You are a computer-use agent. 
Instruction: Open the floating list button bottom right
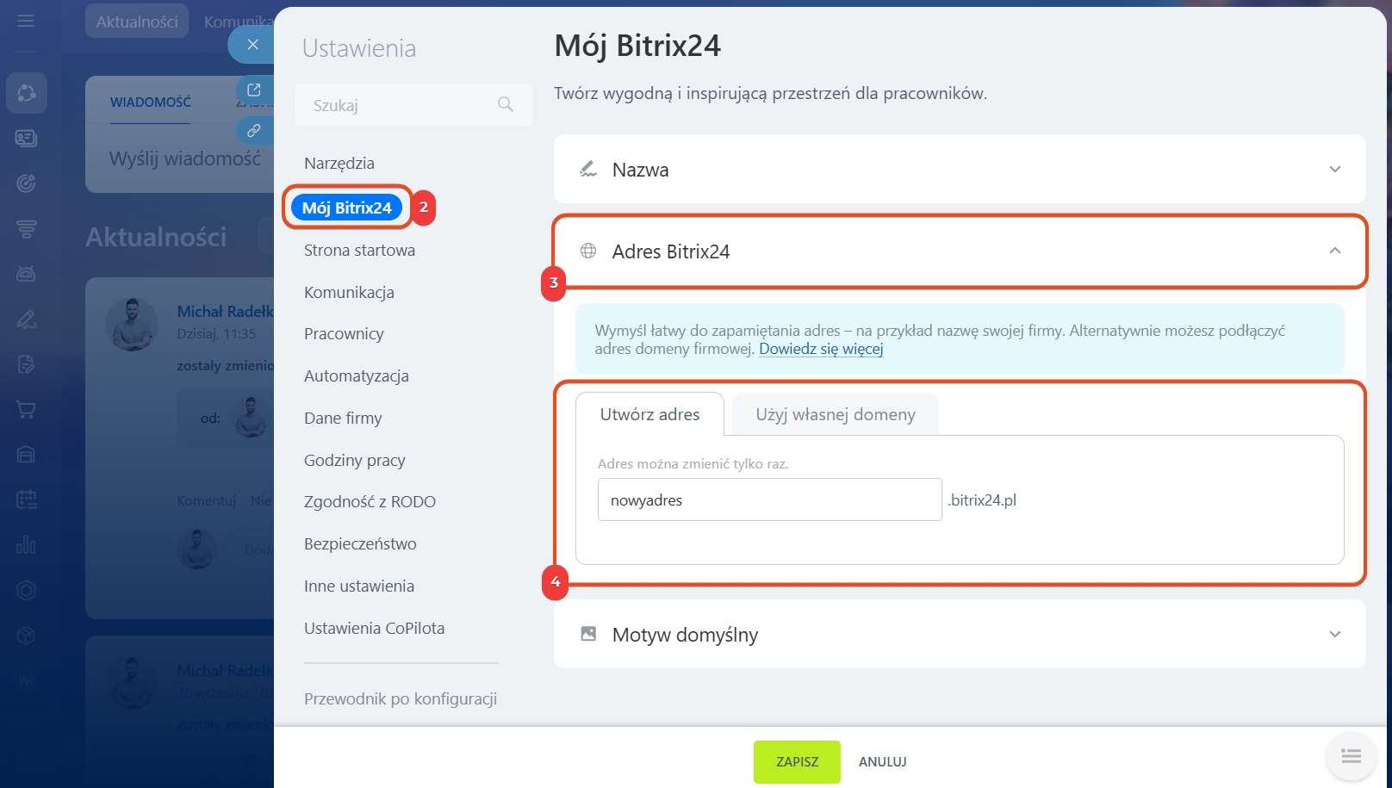click(1351, 756)
